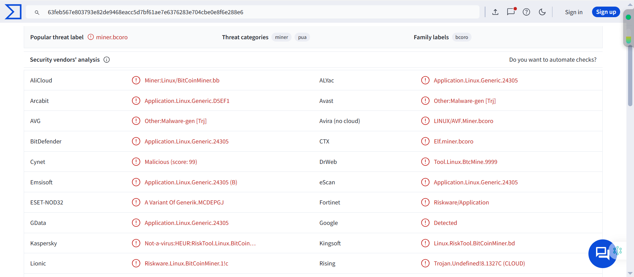634x277 pixels.
Task: Select Miner:Linux/BitCoinMiner.bb result text
Action: (x=182, y=80)
